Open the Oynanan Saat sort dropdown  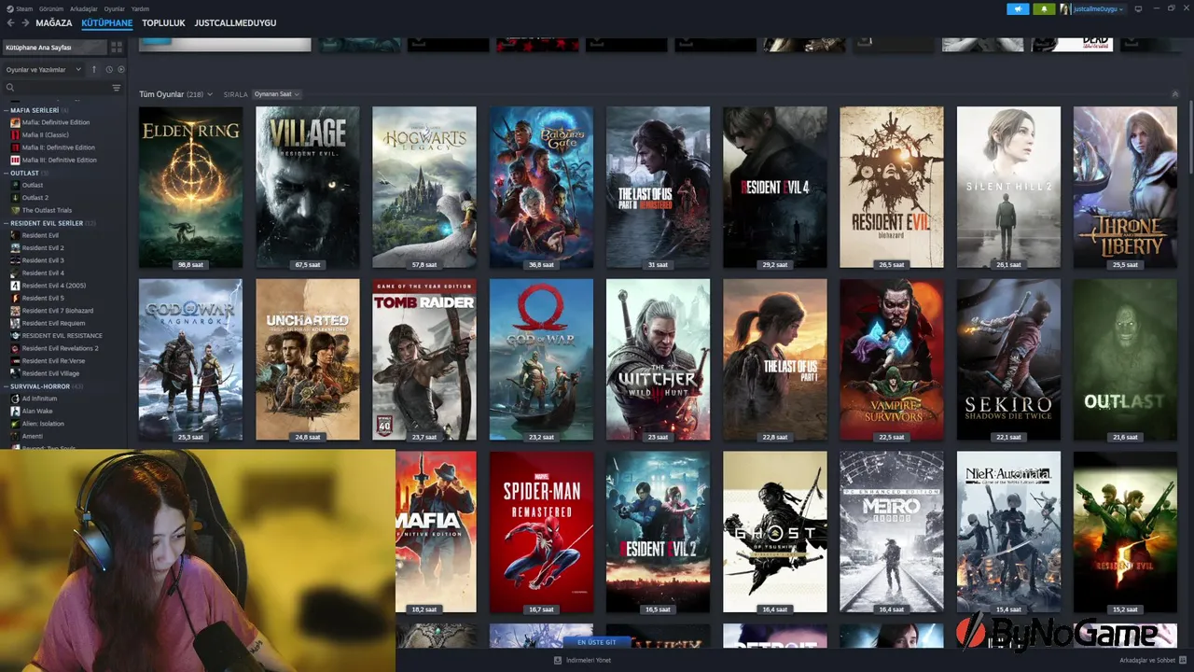(276, 94)
